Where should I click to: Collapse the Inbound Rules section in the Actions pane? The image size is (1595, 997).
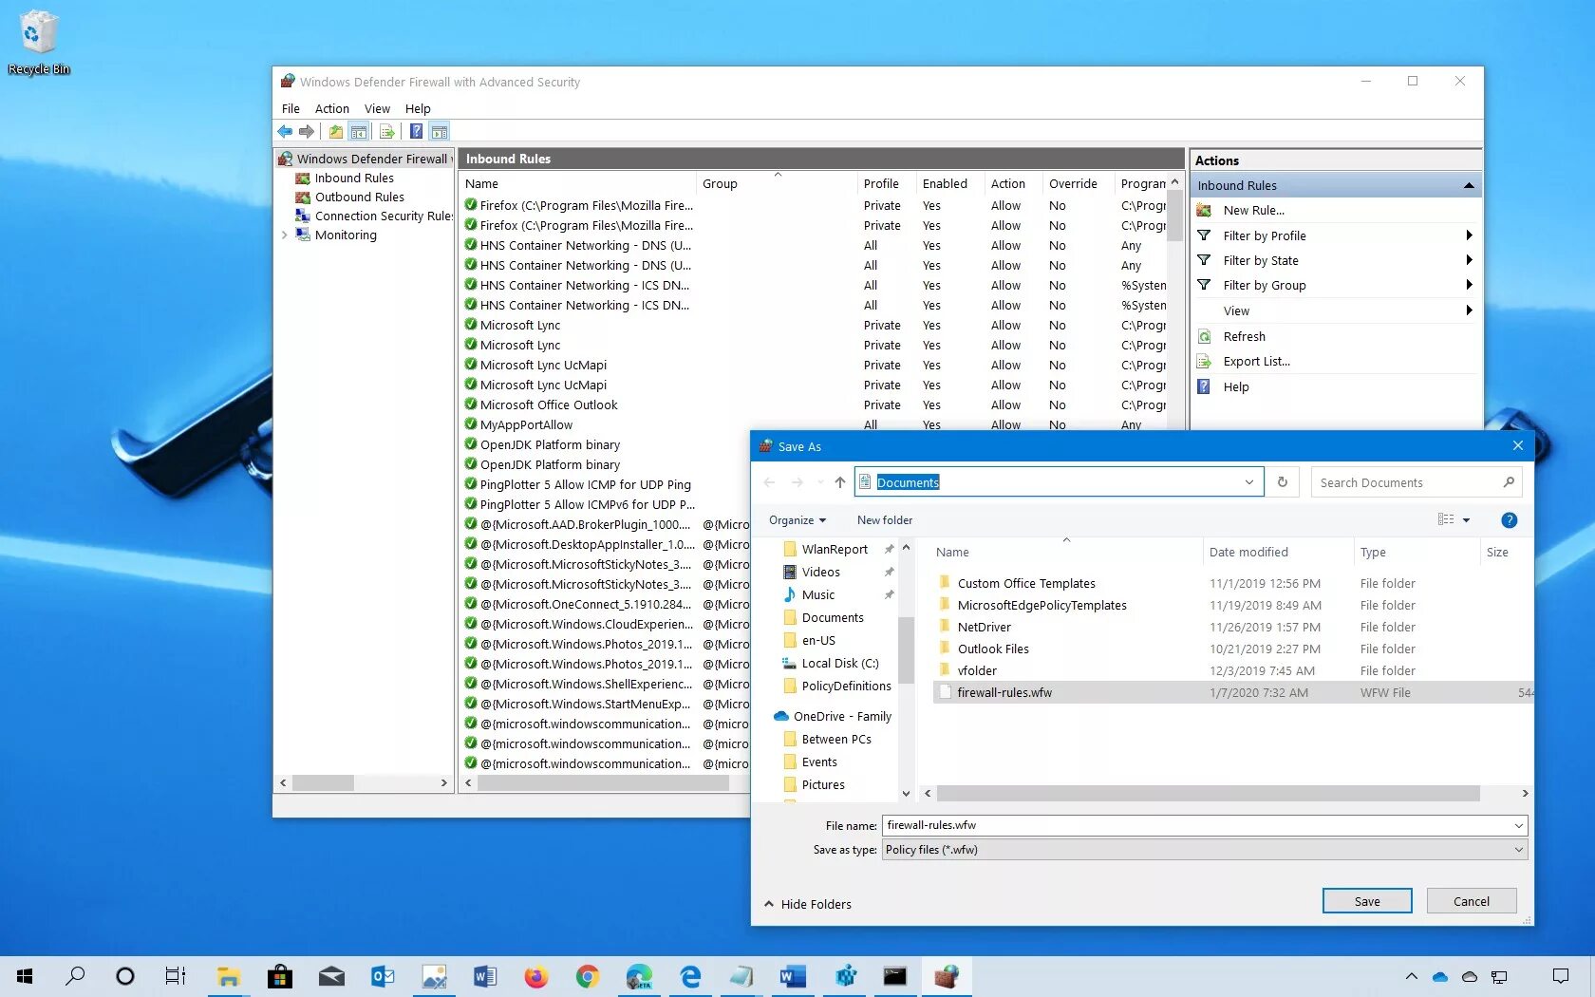click(x=1469, y=185)
